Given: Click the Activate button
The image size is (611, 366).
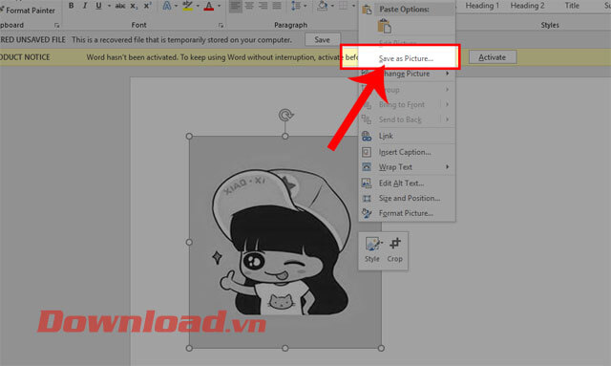Looking at the screenshot, I should (x=493, y=57).
